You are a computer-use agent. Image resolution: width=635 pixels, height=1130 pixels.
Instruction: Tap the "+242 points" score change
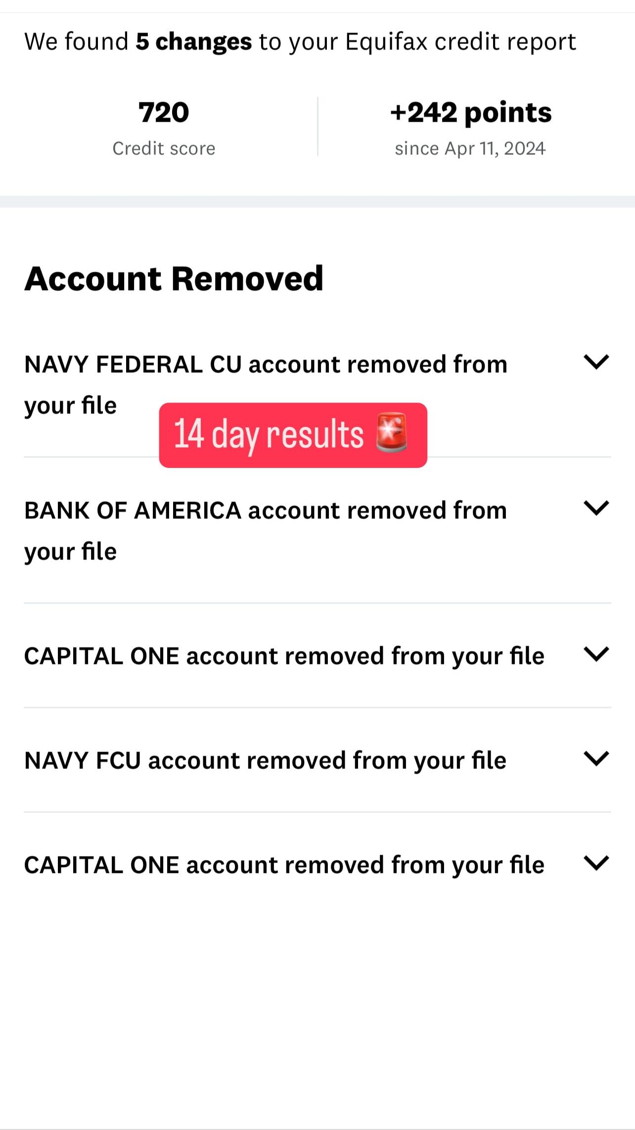[x=470, y=113]
